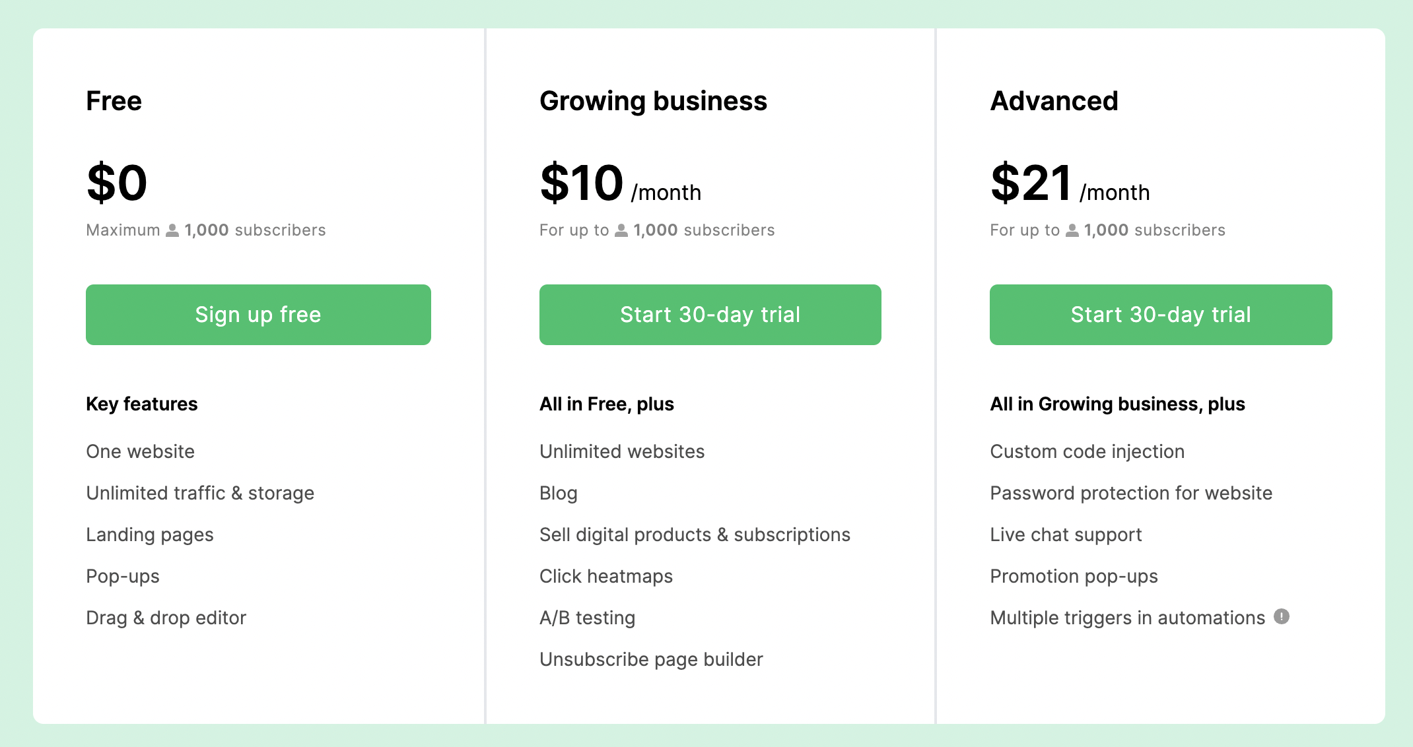The width and height of the screenshot is (1413, 747).
Task: Click the Unsubscribe page builder feature
Action: [650, 659]
